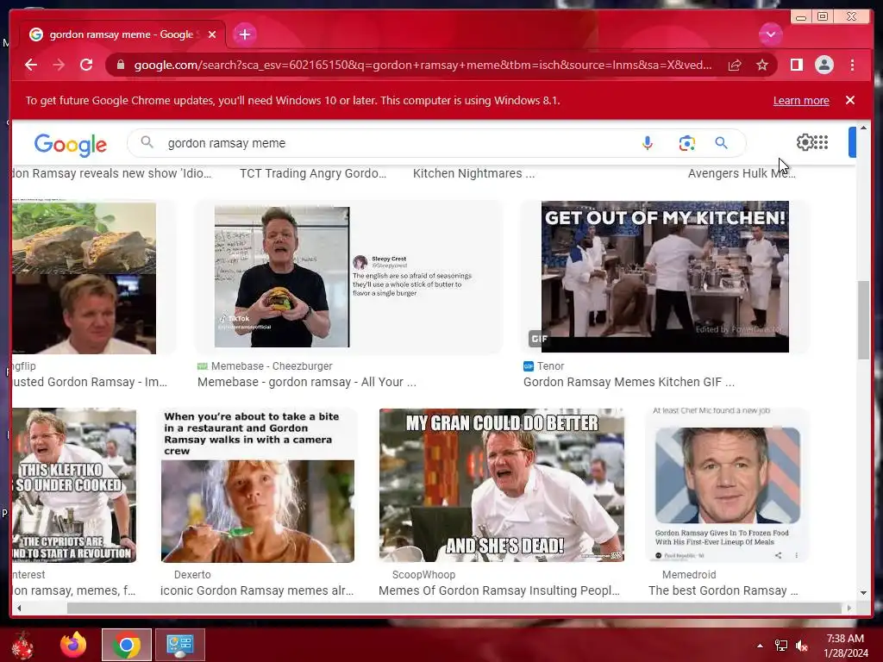
Task: Open TCT Trading Angry Gordon title
Action: (x=313, y=173)
